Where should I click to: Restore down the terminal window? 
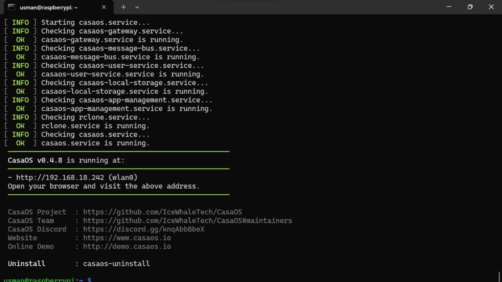tap(470, 7)
